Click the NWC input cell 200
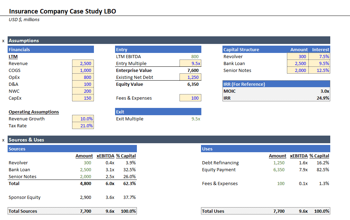 coord(83,91)
